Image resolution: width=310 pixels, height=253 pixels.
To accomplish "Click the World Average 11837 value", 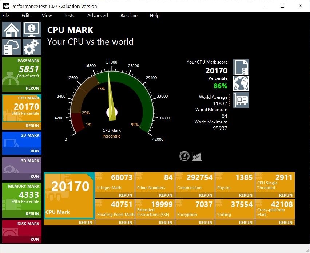I will click(220, 103).
